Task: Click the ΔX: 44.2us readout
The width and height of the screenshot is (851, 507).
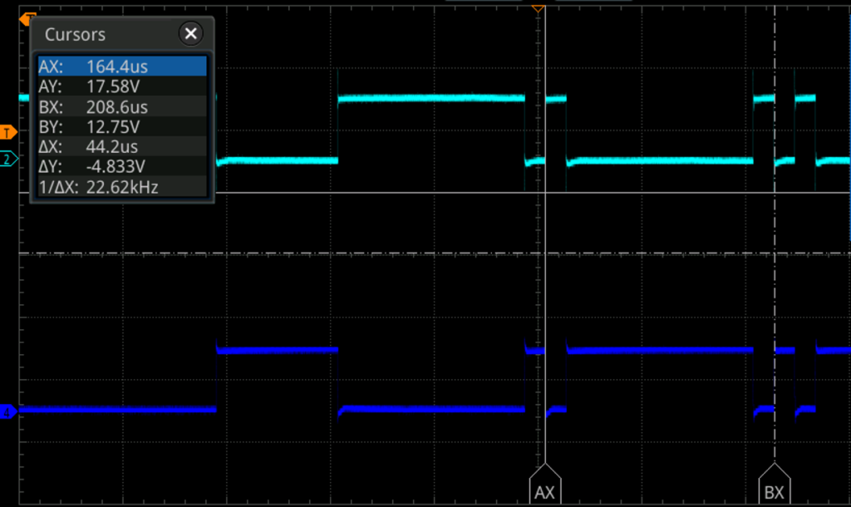Action: coord(122,146)
